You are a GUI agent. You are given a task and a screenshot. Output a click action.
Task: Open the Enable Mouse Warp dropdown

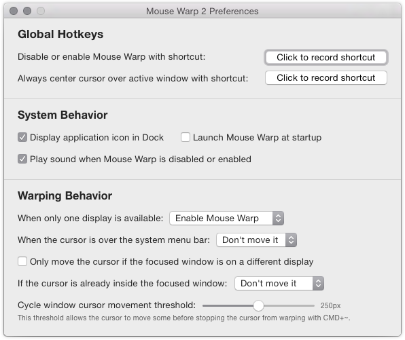[x=227, y=219]
